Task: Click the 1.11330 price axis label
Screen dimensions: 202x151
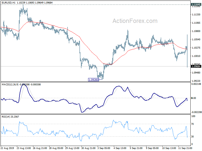Action: 196,15
